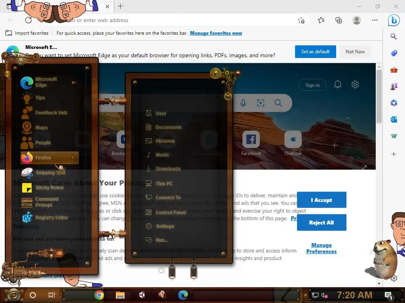Open Favorites toolbar icon
Screen dimensions: 405x303
pyautogui.click(x=321, y=20)
